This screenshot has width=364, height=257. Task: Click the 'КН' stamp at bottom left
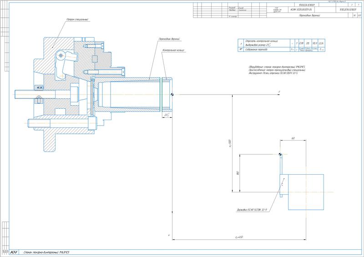pyautogui.click(x=14, y=252)
